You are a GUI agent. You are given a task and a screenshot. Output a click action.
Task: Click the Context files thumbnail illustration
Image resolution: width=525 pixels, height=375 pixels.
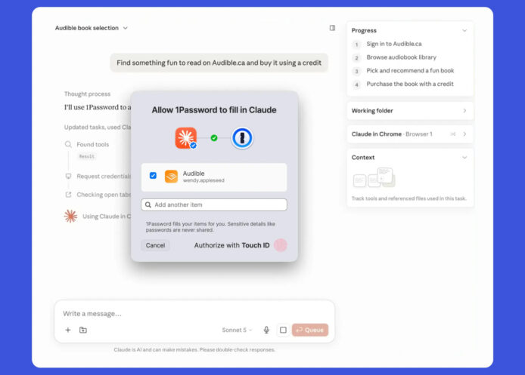(374, 177)
